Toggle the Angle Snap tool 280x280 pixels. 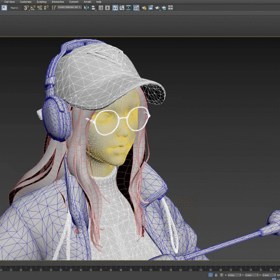pos(33,8)
